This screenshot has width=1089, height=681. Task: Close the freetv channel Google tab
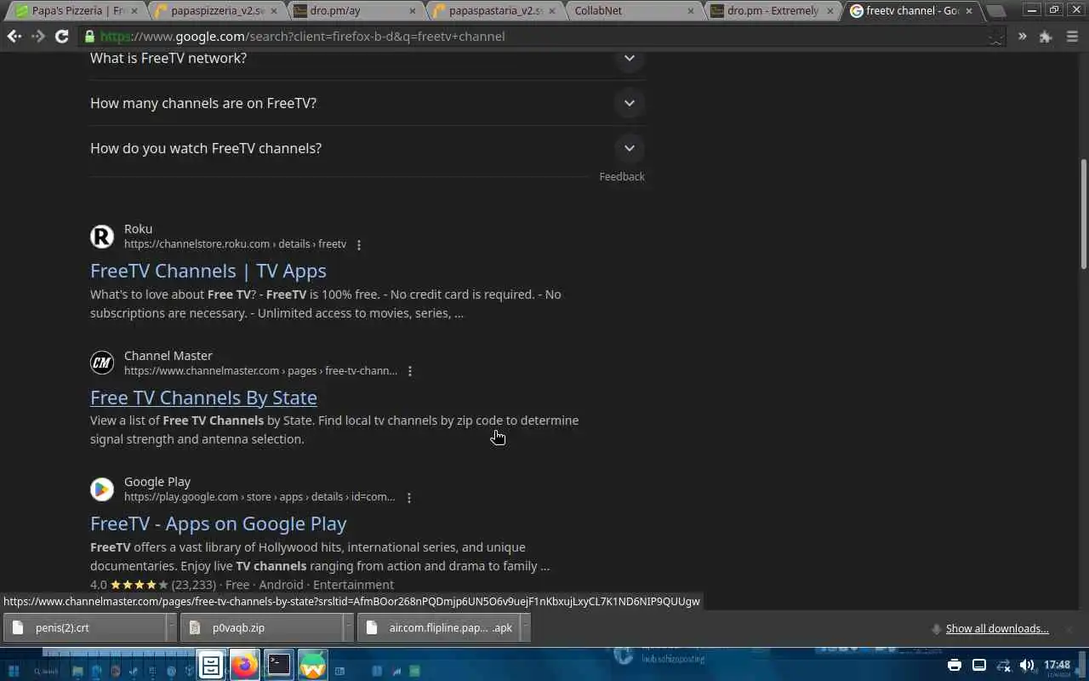coord(968,11)
